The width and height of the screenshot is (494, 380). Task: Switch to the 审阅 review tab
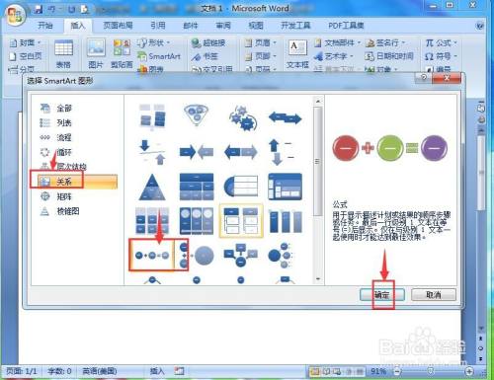[x=223, y=26]
